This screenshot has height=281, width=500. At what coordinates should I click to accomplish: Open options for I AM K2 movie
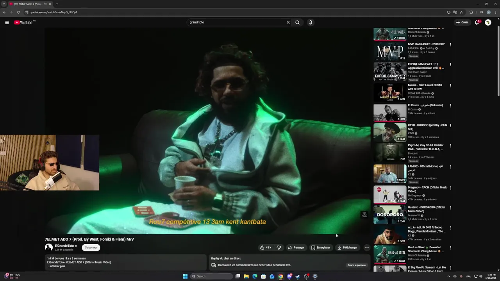click(450, 167)
